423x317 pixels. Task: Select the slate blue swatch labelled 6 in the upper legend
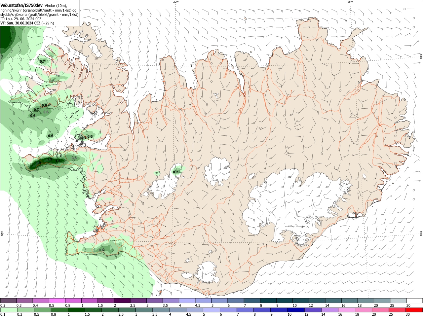pos(236,300)
